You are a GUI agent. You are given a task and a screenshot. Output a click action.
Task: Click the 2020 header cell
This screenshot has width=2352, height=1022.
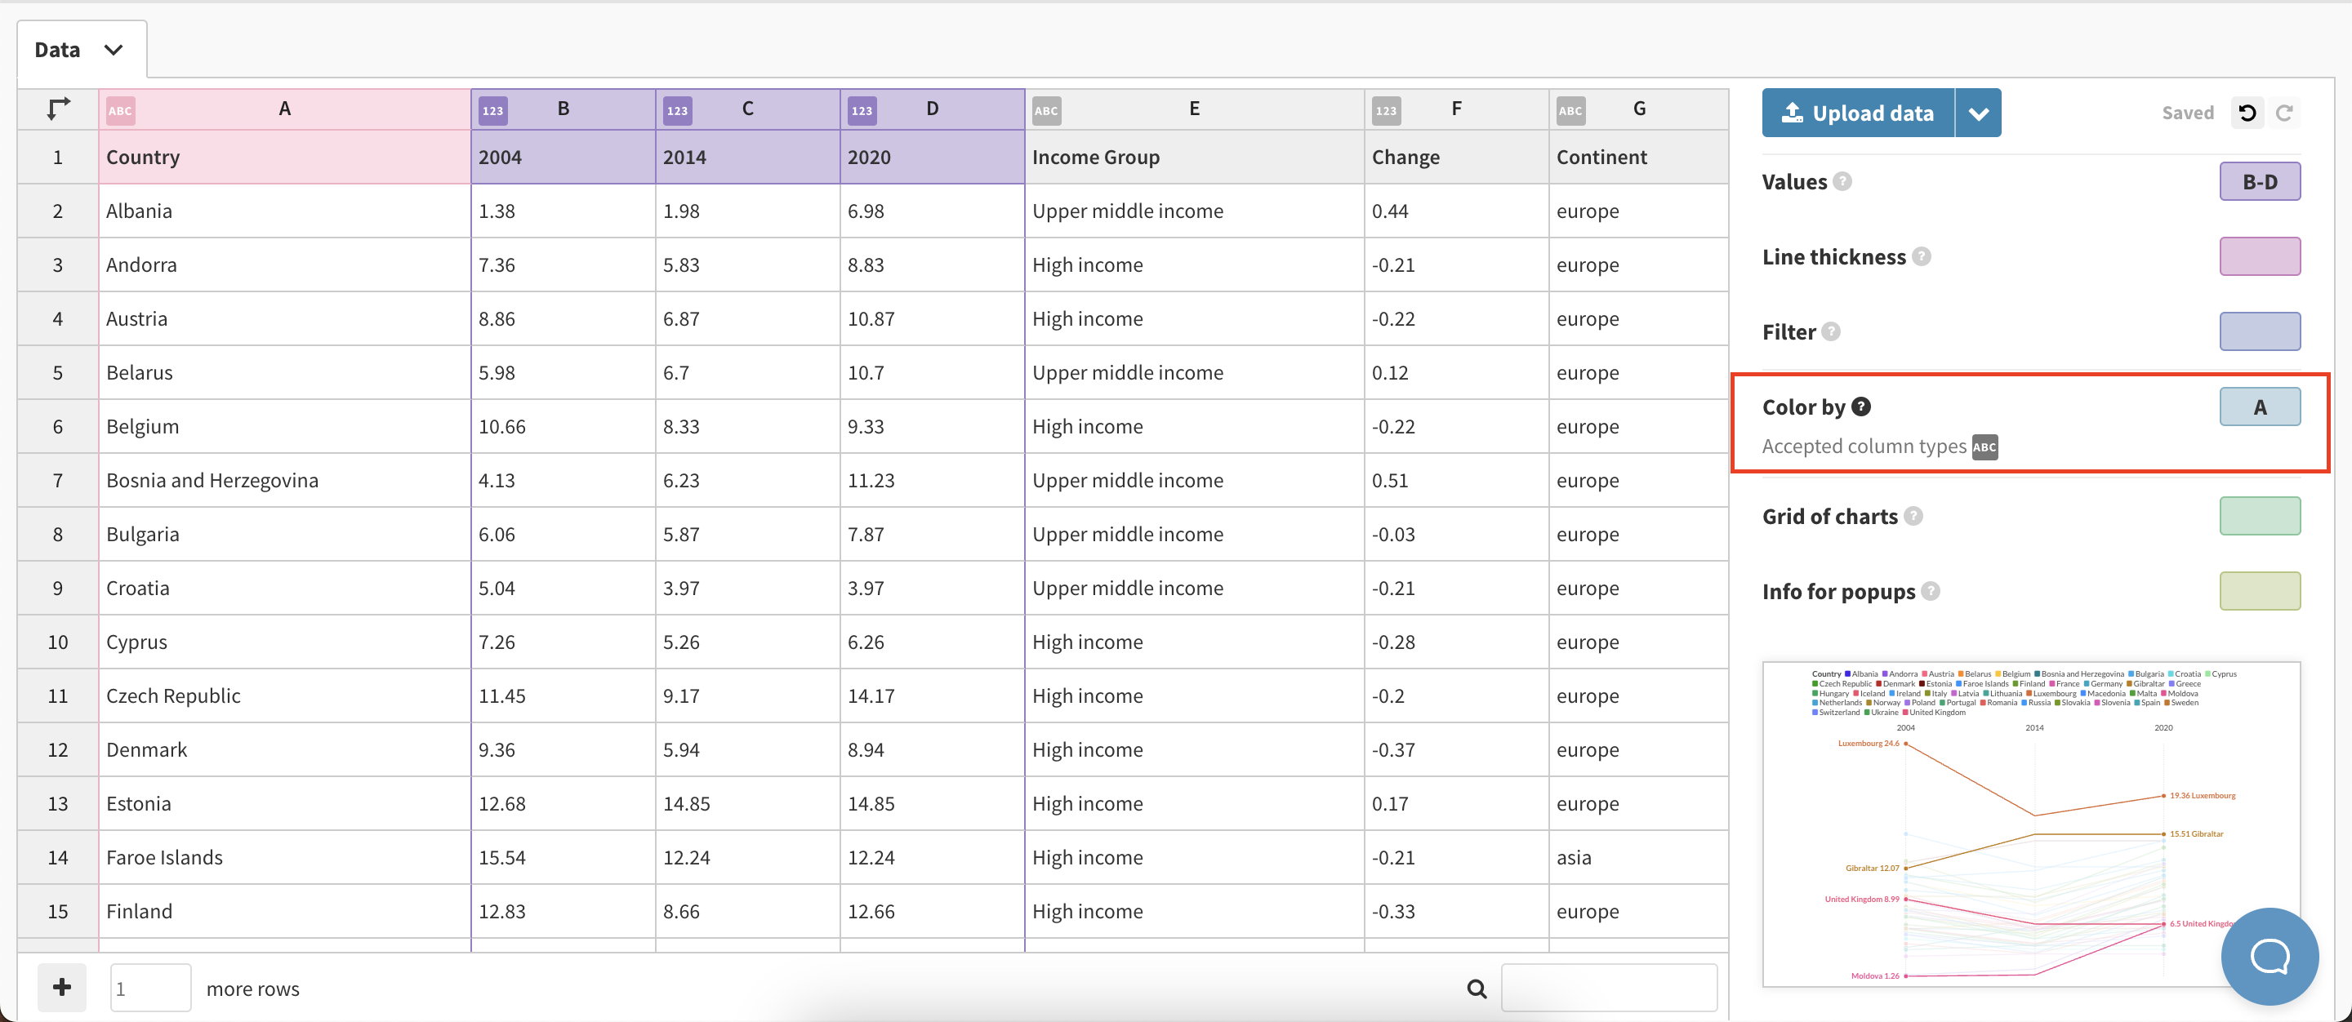[x=932, y=157]
